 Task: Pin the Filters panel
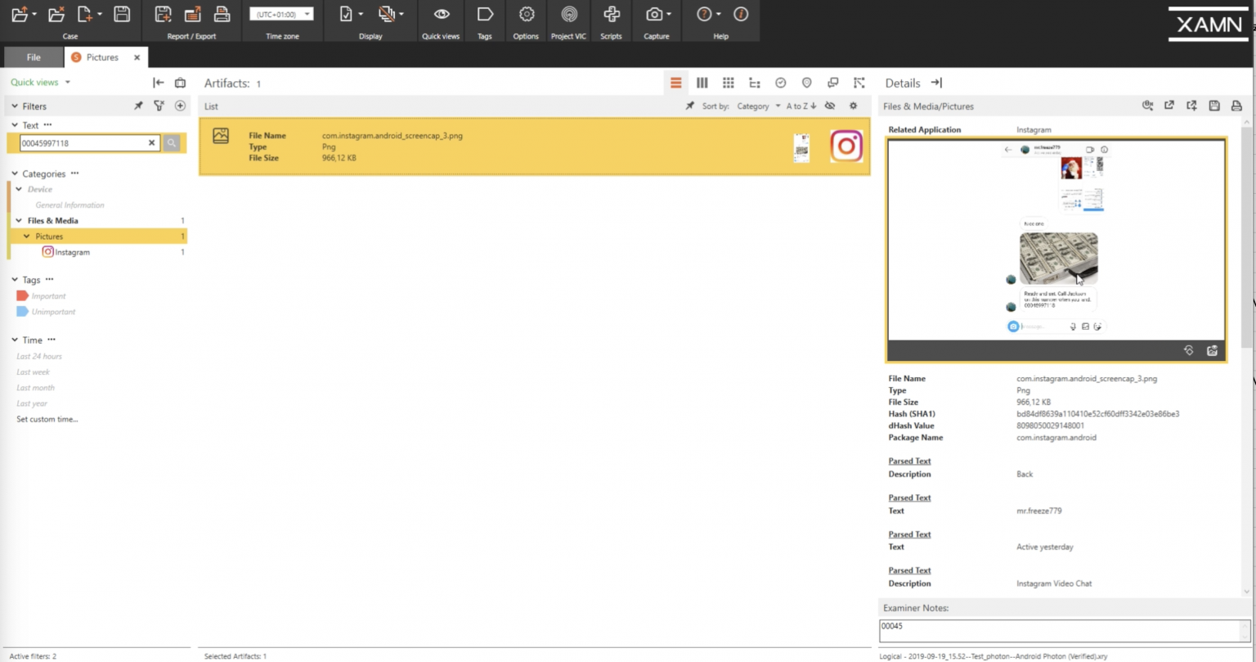point(138,106)
